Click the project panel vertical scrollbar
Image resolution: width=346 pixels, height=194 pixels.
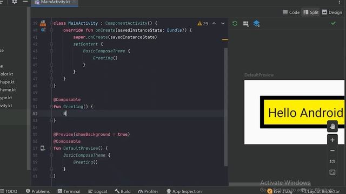click(x=29, y=88)
